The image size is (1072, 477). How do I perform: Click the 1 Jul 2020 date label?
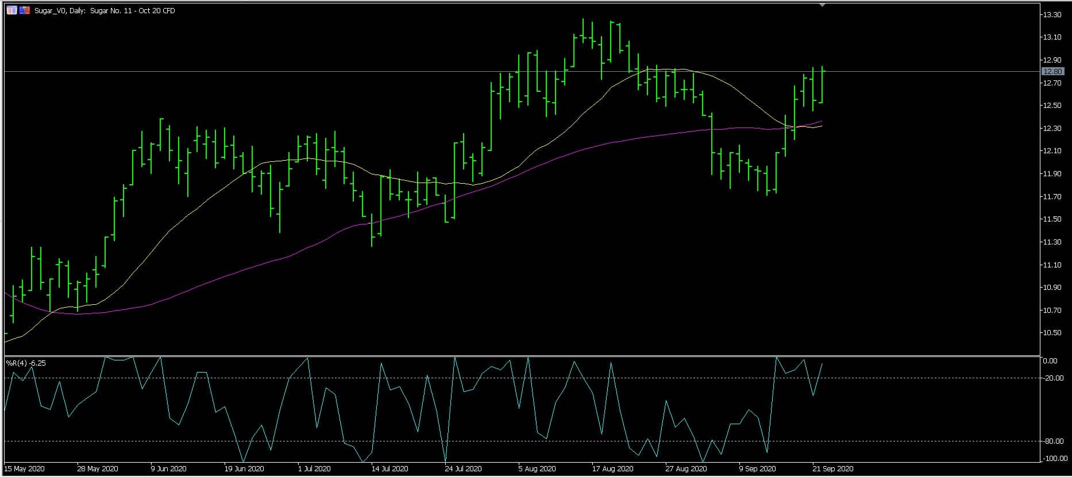click(314, 469)
